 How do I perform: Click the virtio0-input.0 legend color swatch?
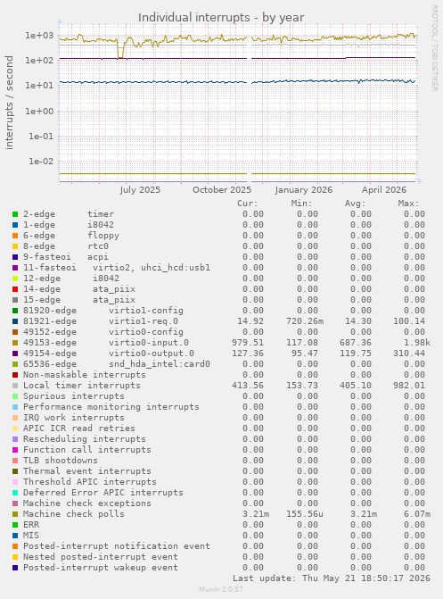(15, 343)
